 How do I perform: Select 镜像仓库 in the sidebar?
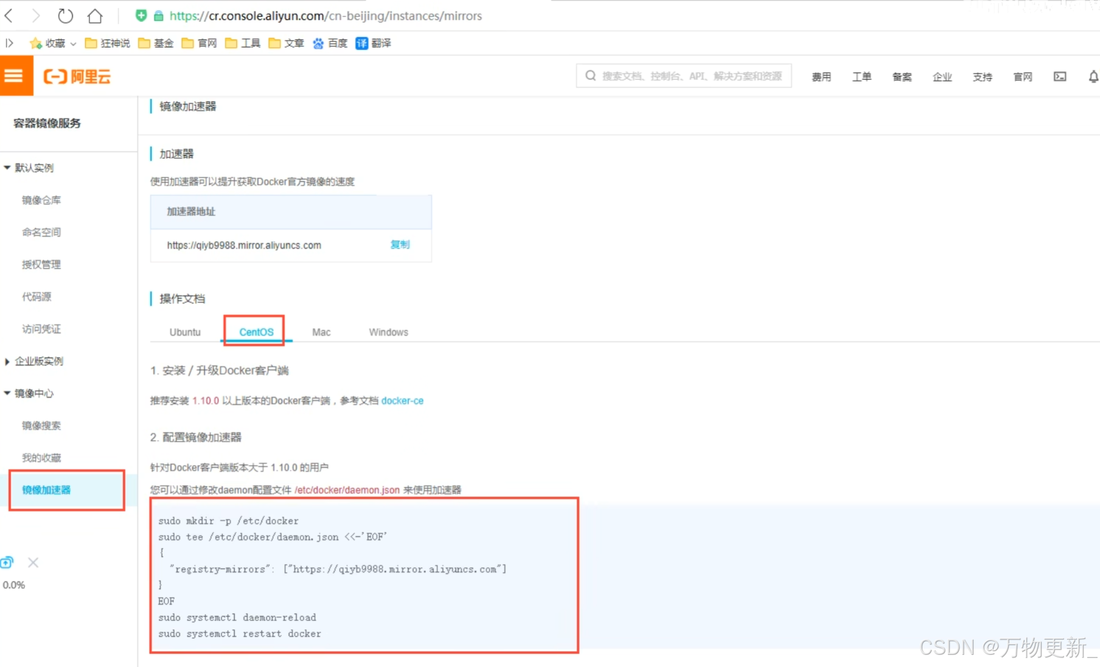pos(41,200)
